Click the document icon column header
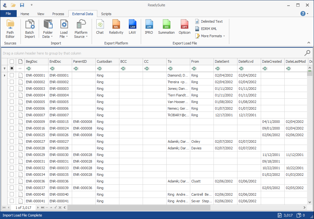The height and width of the screenshot is (219, 314). click(20, 61)
